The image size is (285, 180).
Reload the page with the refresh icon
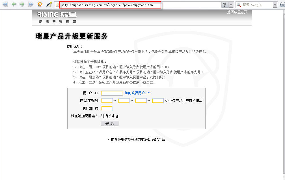coord(40,4)
